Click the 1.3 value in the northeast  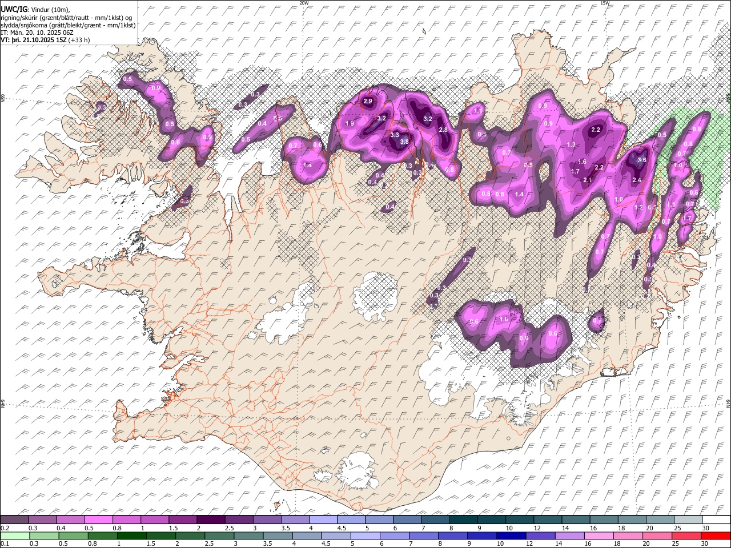pyautogui.click(x=571, y=145)
